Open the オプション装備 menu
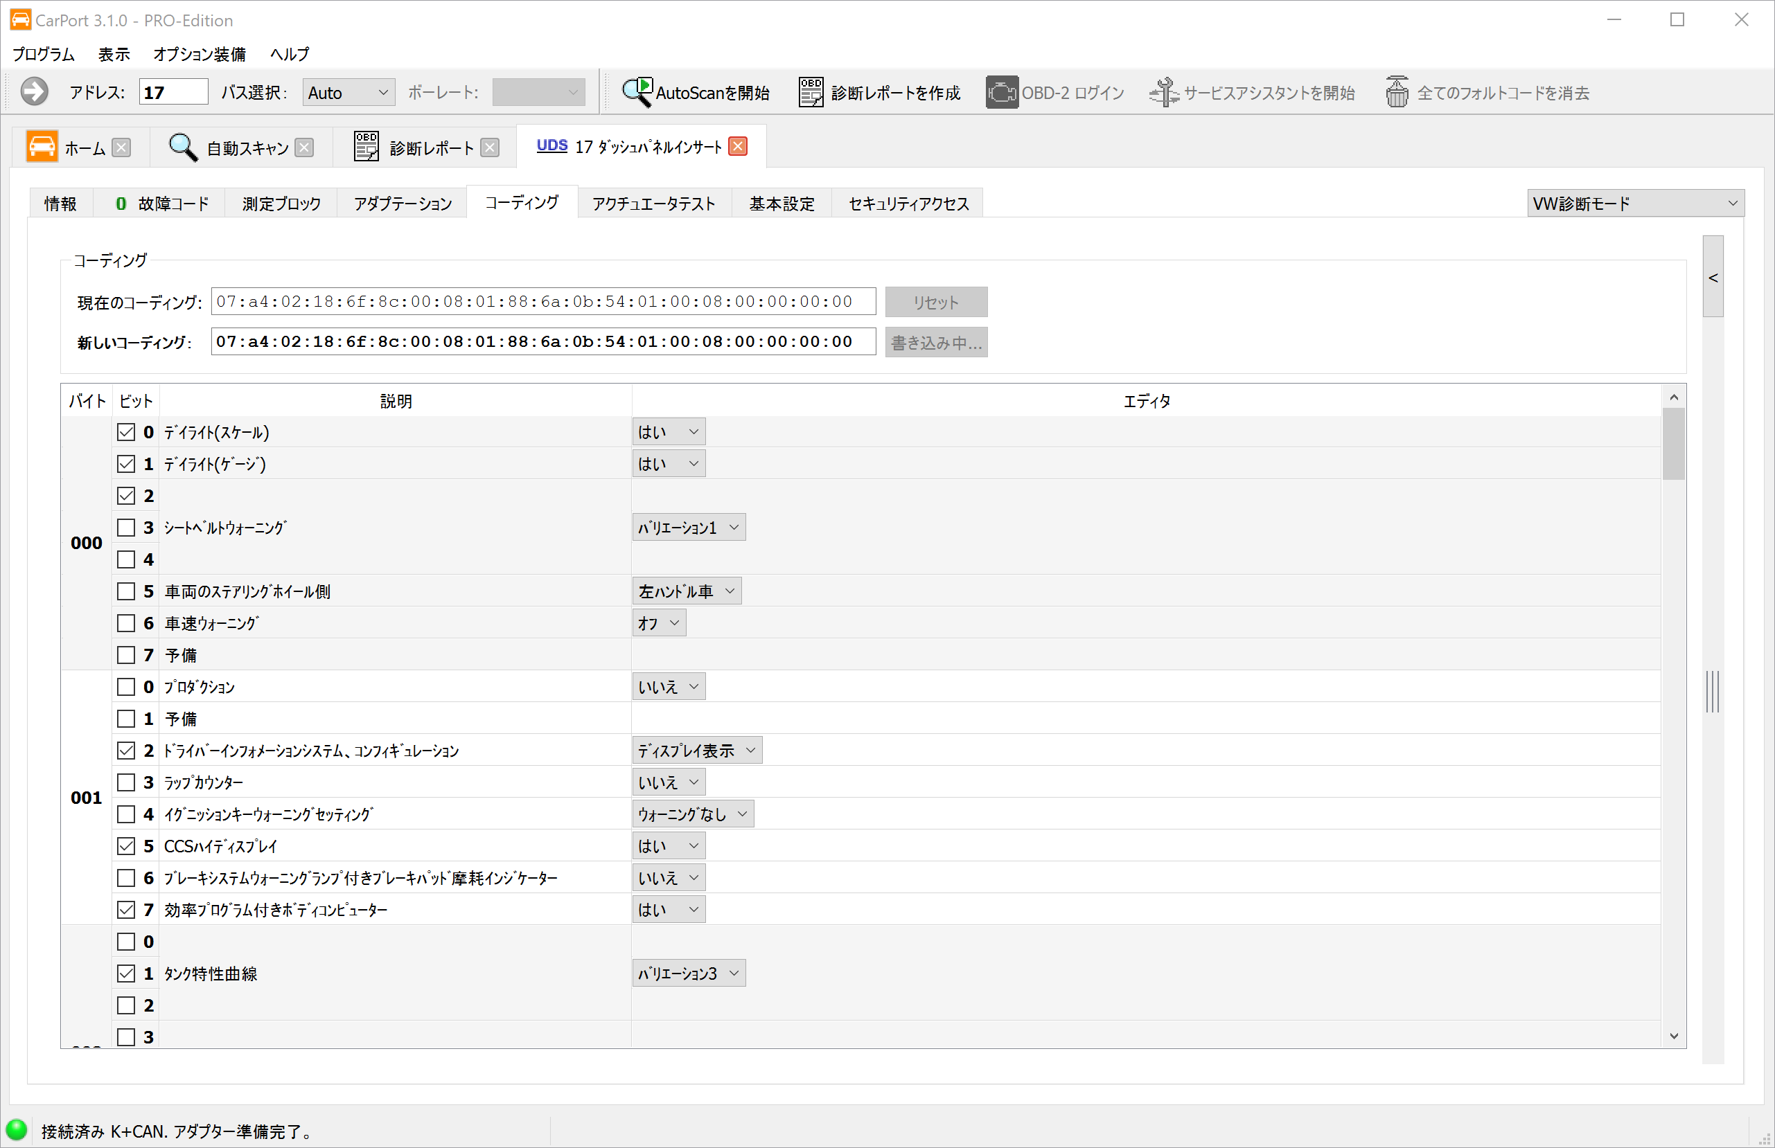Screen dimensions: 1775x1148 [x=199, y=55]
